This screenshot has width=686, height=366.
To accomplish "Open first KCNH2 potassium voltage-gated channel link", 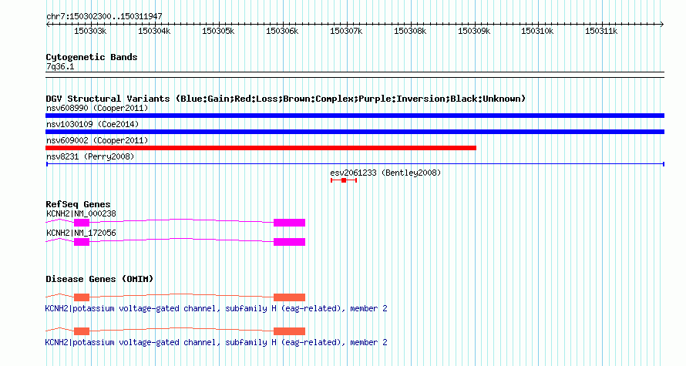I will [216, 309].
